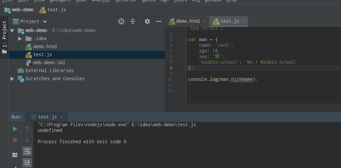The image size is (341, 168).
Task: Click the Run: panel label
Action: 17,117
